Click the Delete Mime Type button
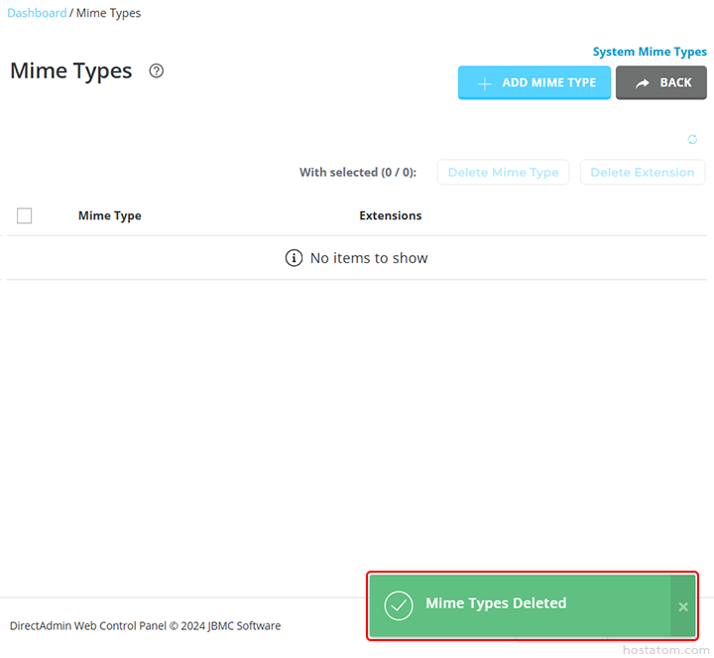 (503, 173)
